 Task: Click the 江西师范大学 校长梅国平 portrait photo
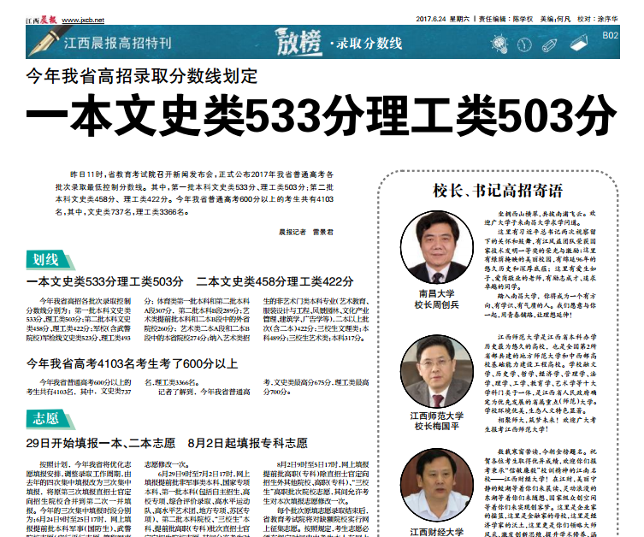pos(435,370)
